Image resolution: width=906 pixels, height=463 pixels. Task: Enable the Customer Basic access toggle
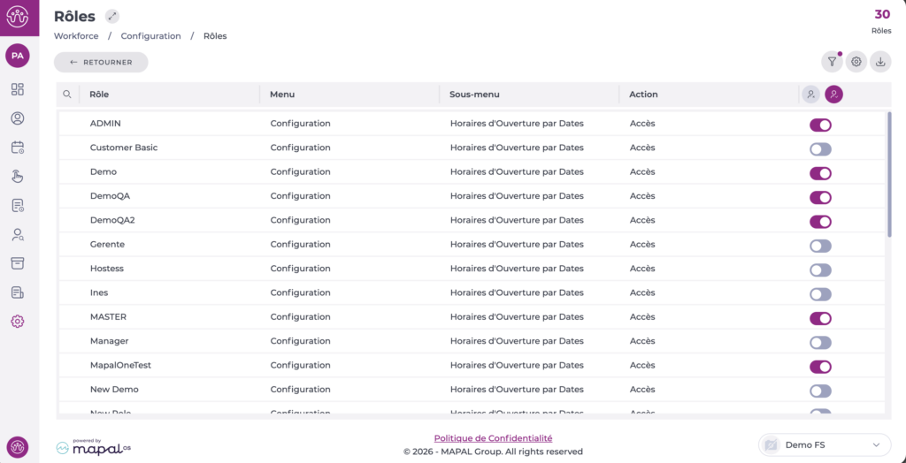(820, 149)
